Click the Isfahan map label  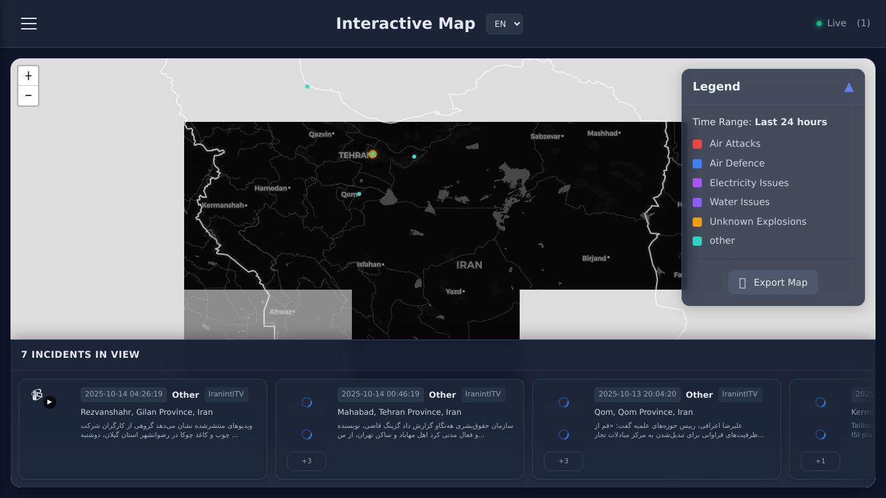[369, 265]
